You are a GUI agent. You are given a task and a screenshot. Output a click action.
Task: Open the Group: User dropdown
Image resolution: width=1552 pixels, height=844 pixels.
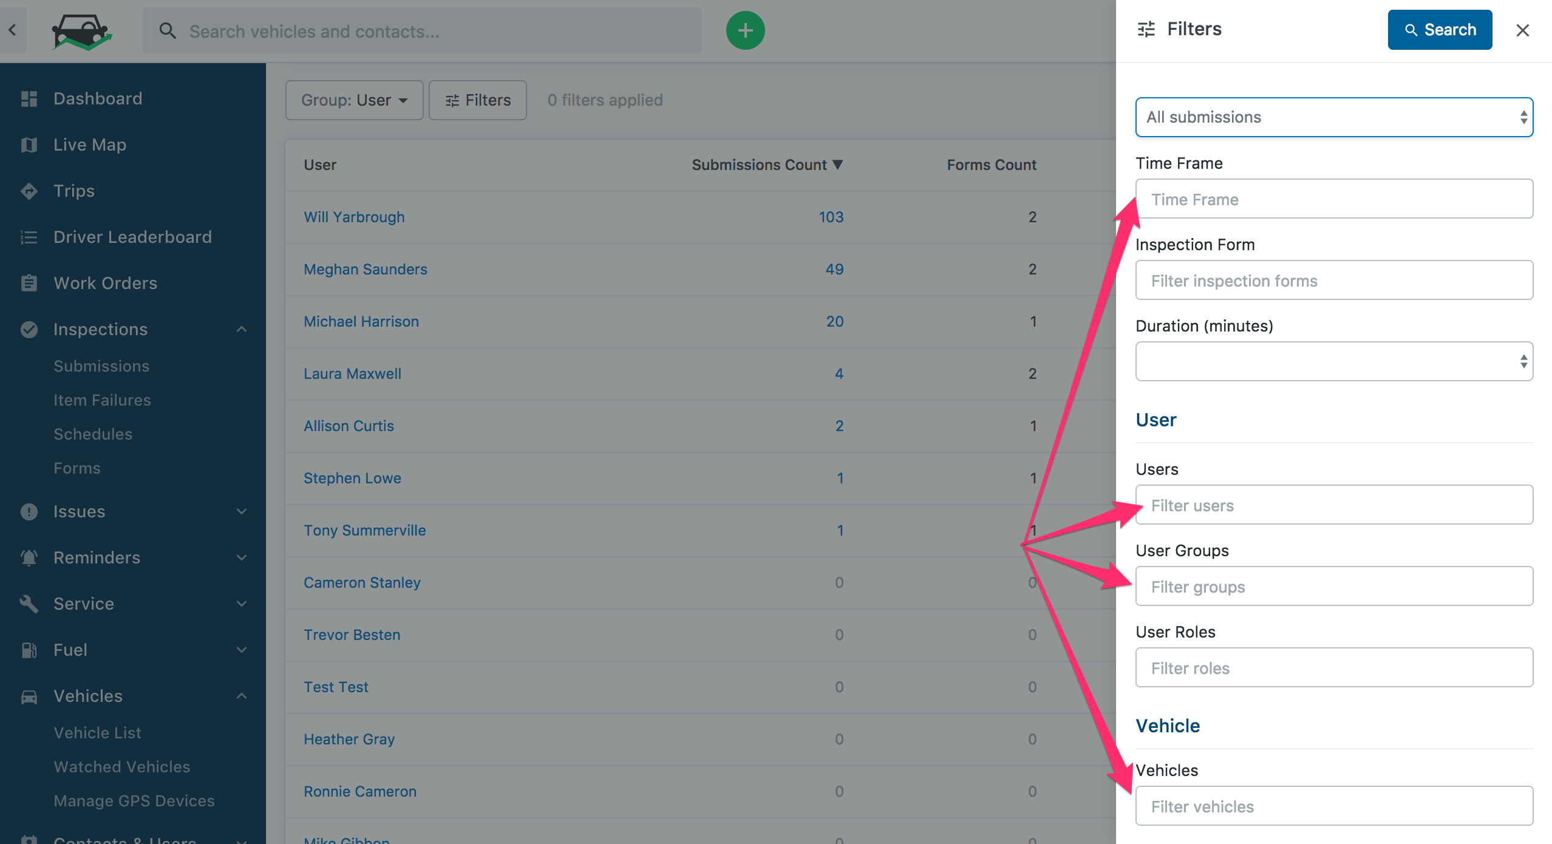355,100
